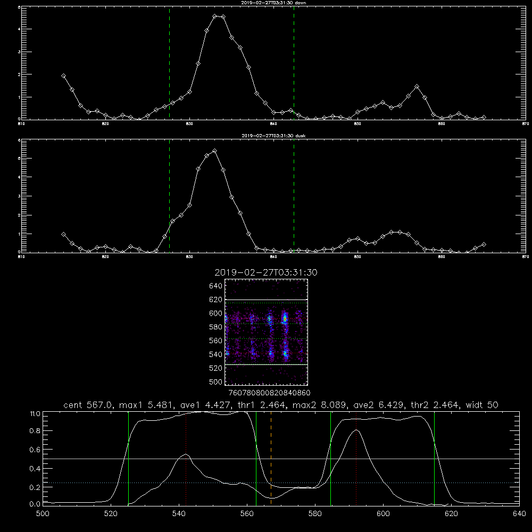Click the green vertical line near 563 in bottom plot

256,458
